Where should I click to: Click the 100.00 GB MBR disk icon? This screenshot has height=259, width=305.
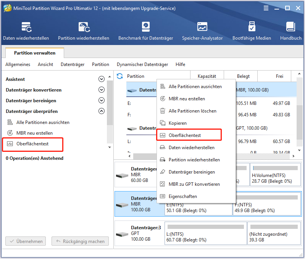pyautogui.click(x=122, y=205)
